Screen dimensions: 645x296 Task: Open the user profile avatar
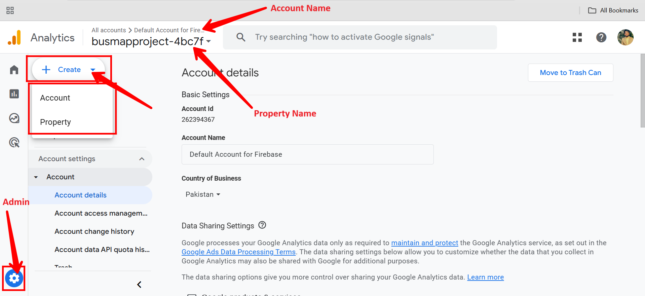[x=625, y=37]
